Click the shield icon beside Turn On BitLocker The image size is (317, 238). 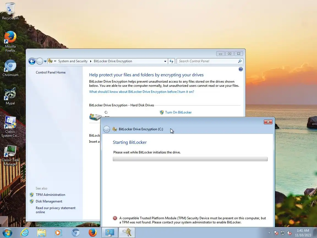pyautogui.click(x=162, y=112)
